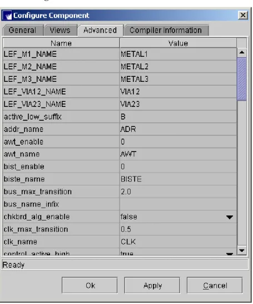253x304 pixels.
Task: Click the Ok button
Action: pos(90,286)
